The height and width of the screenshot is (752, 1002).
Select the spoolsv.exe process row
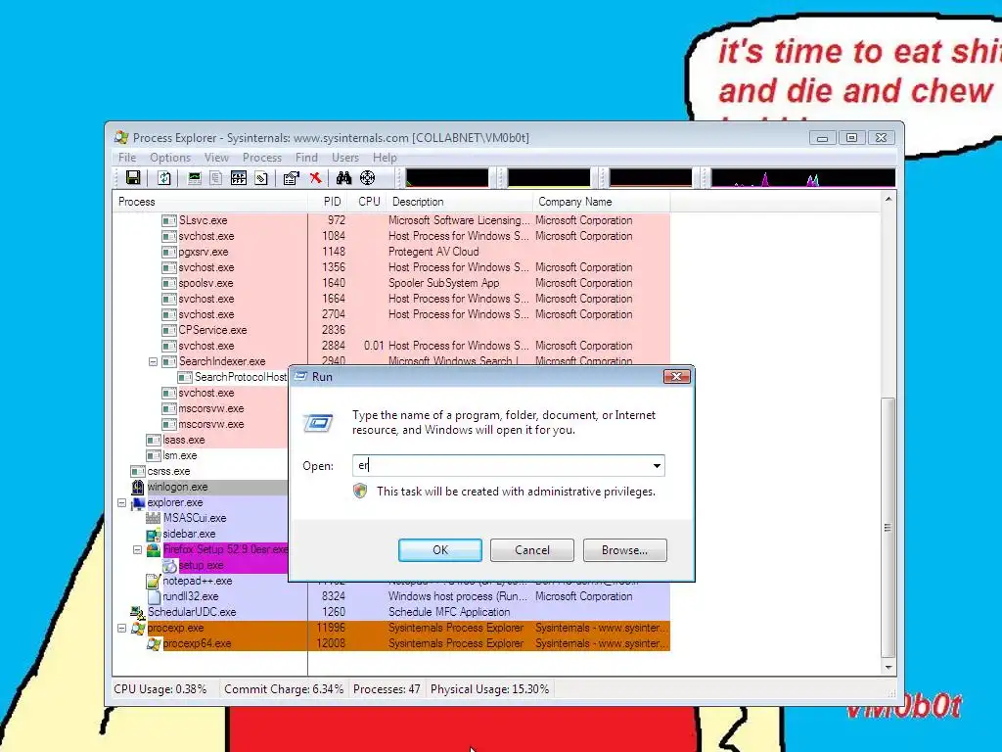(391, 283)
